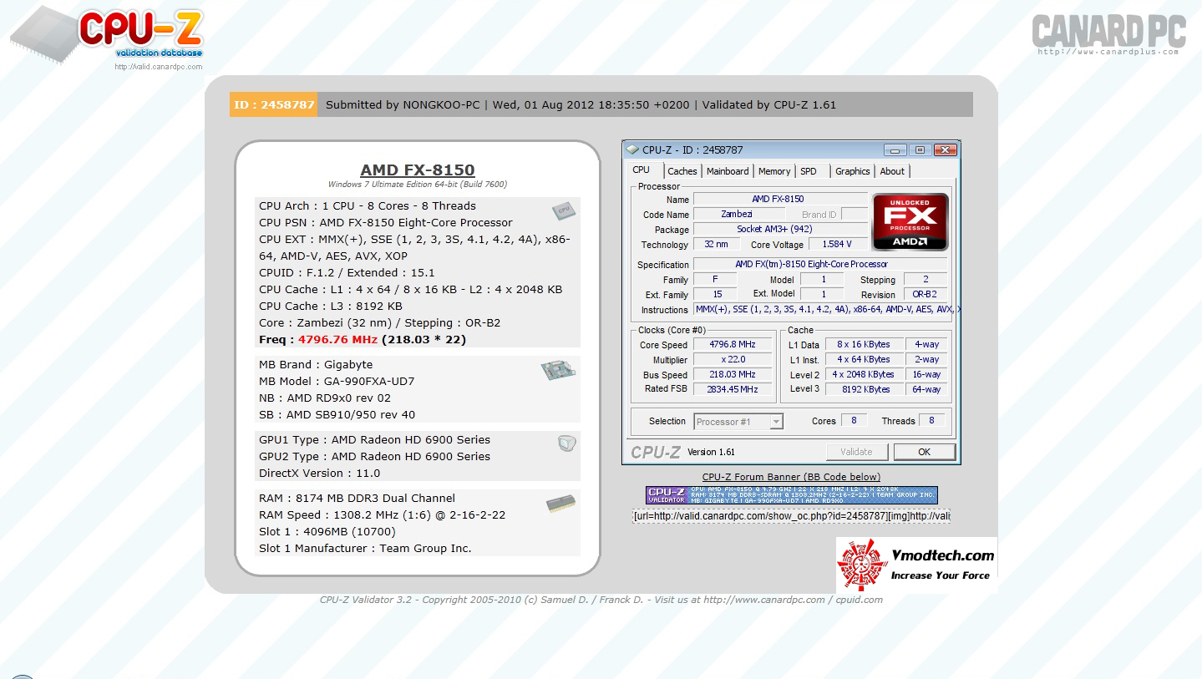The width and height of the screenshot is (1202, 679).
Task: Click 'MB Model : GA-990FXA-UD7'
Action: point(337,382)
